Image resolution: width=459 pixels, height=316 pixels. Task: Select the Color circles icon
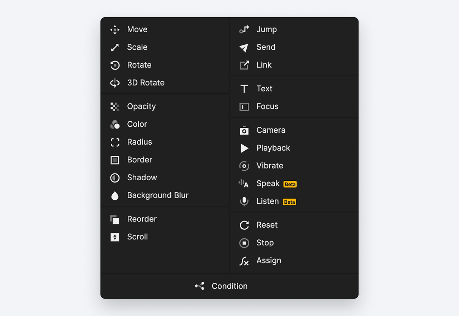115,125
